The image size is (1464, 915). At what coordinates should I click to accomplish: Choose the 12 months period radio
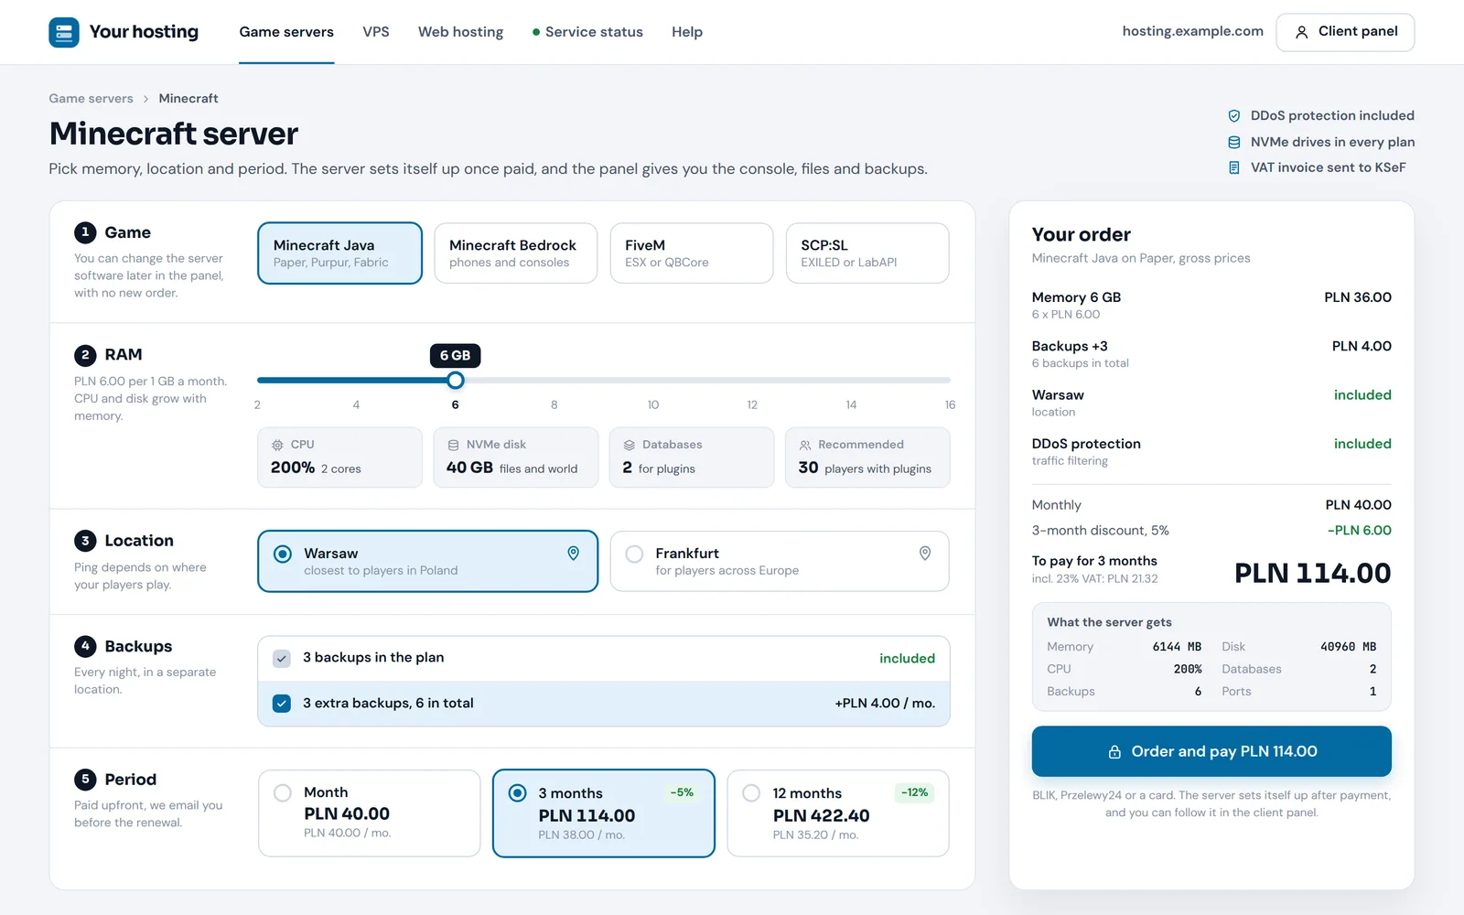[751, 792]
